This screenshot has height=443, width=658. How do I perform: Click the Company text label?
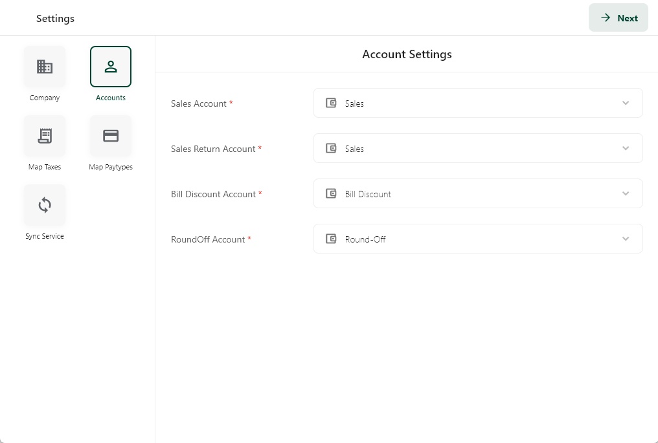click(45, 98)
